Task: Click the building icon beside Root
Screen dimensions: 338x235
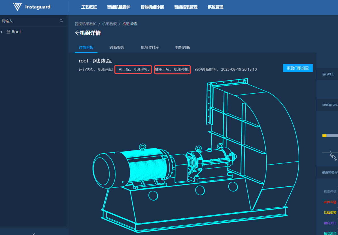Action: coord(8,32)
